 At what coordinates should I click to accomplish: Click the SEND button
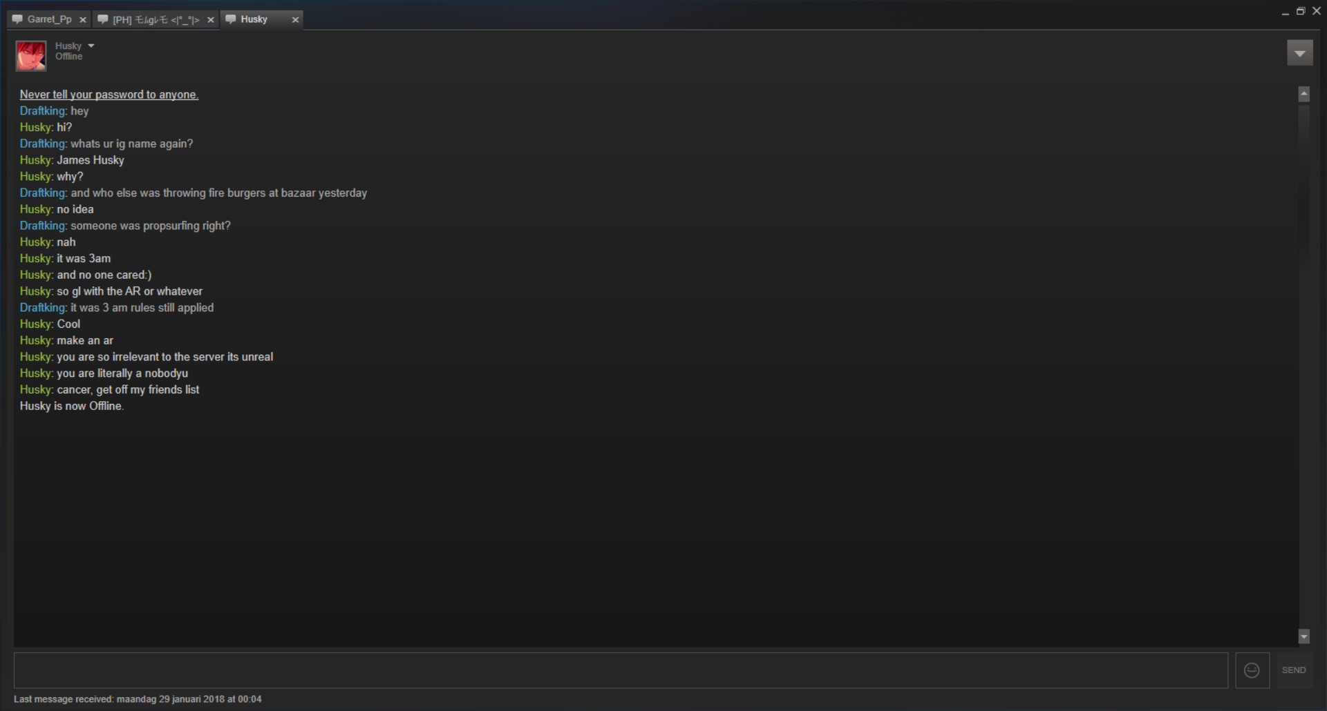[1294, 670]
